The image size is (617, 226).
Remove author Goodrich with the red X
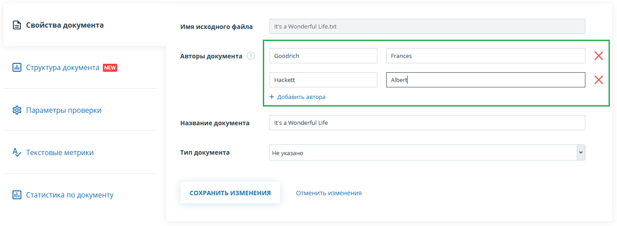pyautogui.click(x=599, y=56)
